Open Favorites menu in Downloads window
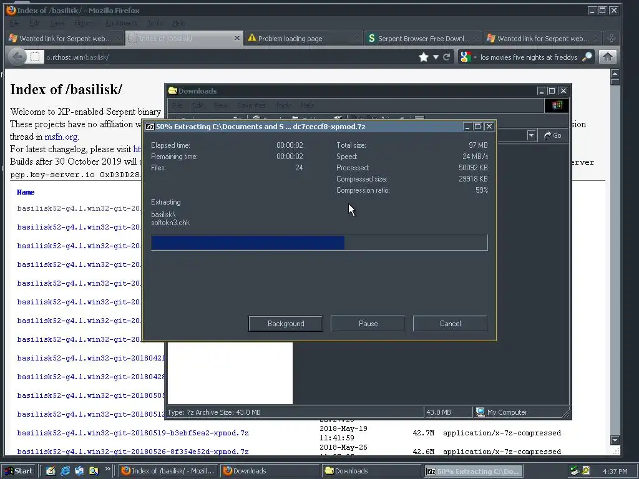This screenshot has height=479, width=639. click(251, 105)
